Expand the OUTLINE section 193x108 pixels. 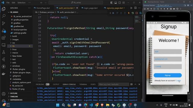(x=14, y=93)
